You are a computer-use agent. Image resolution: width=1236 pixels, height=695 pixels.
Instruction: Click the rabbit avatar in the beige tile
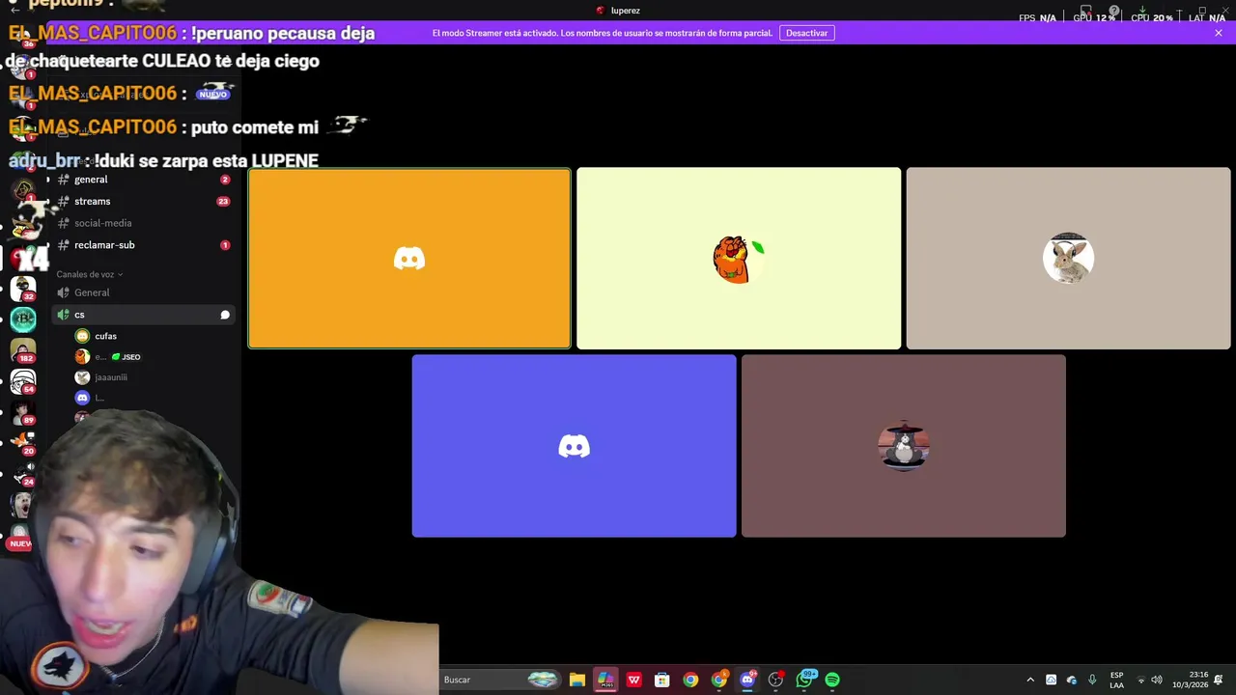(1068, 258)
